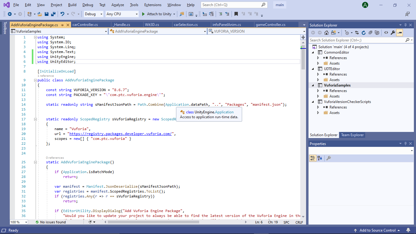The height and width of the screenshot is (234, 416).
Task: Collapse the class AddVuforiaEnginePackage code block
Action: click(x=35, y=80)
